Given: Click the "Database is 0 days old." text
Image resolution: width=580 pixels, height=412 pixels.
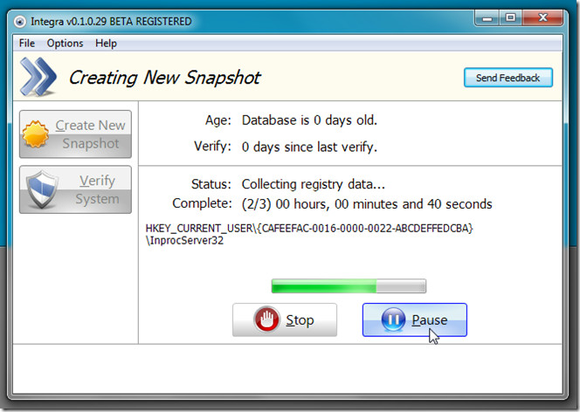Looking at the screenshot, I should click(x=309, y=120).
